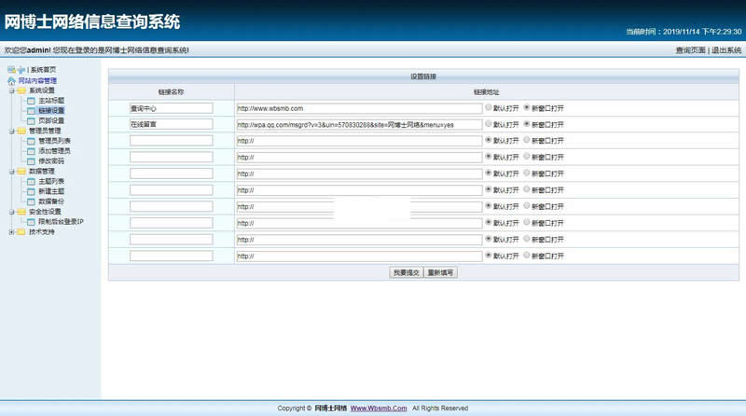This screenshot has width=746, height=416.
Task: Reset the form with 重新填写
Action: (x=440, y=272)
